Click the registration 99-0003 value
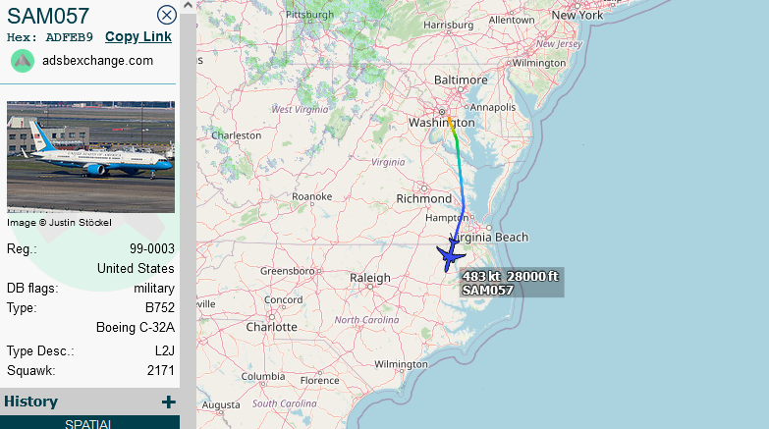 pyautogui.click(x=152, y=249)
